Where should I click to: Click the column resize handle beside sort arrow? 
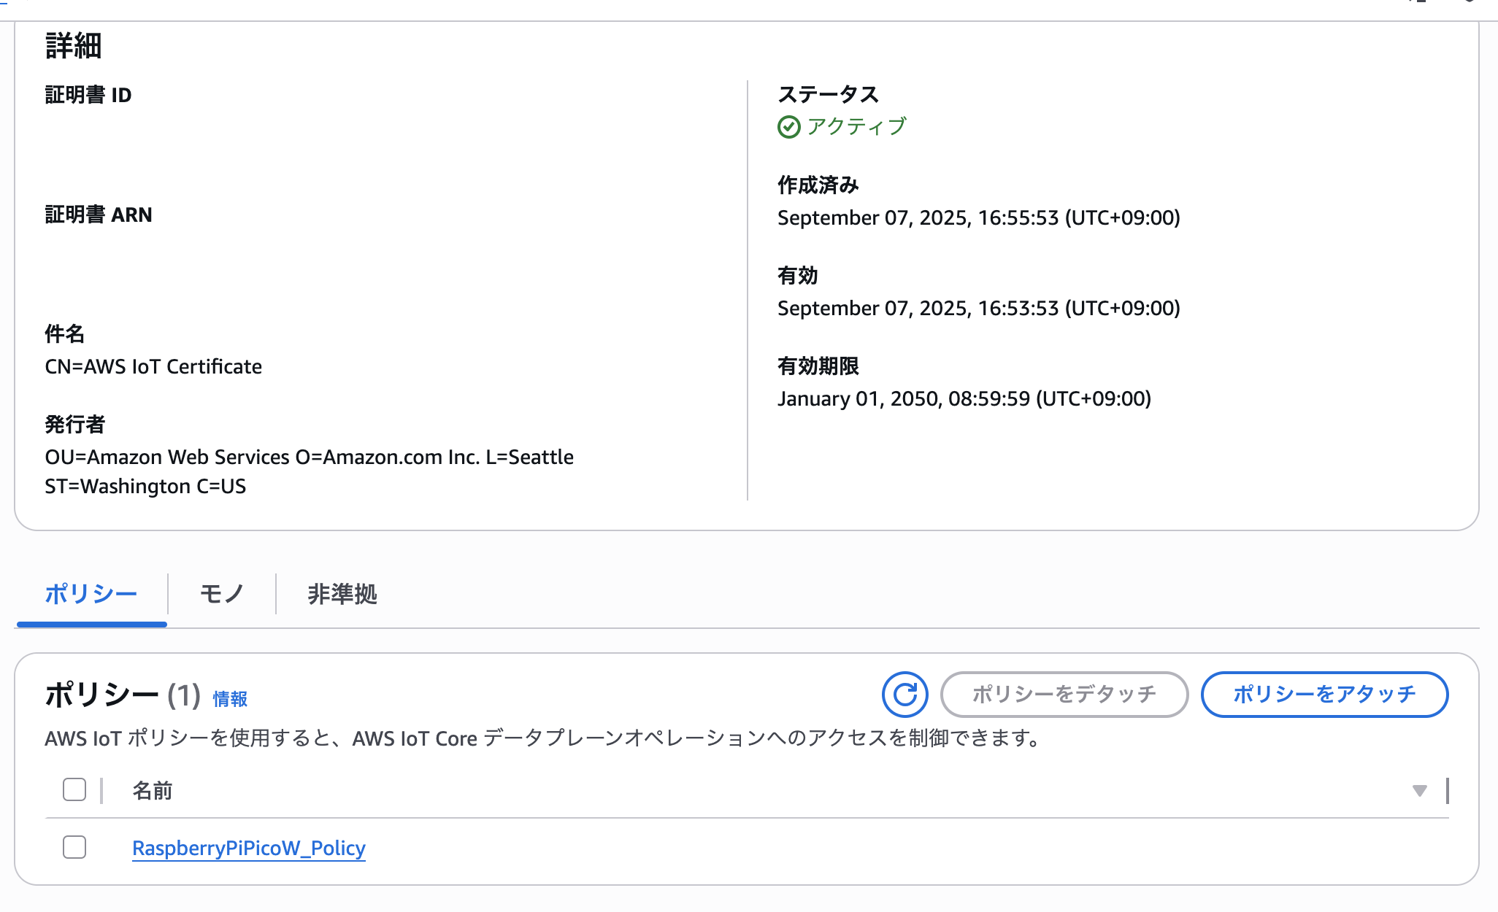click(1447, 790)
